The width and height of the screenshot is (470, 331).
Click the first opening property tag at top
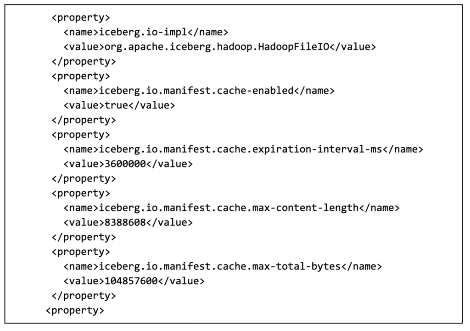tap(80, 17)
